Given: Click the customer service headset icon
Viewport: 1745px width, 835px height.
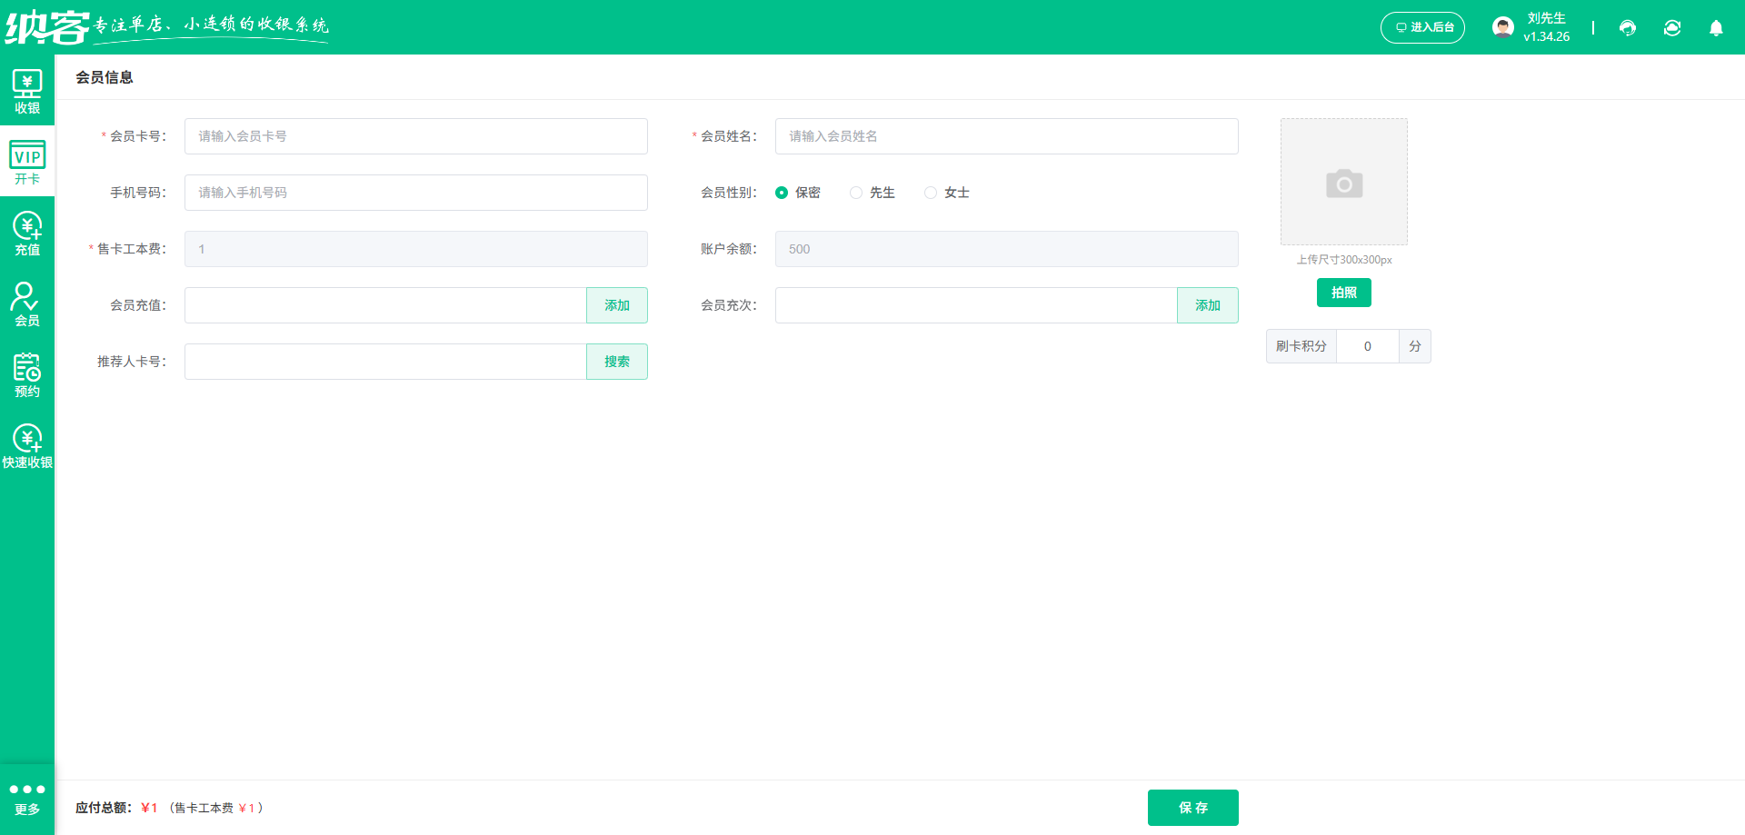Looking at the screenshot, I should click(x=1628, y=28).
